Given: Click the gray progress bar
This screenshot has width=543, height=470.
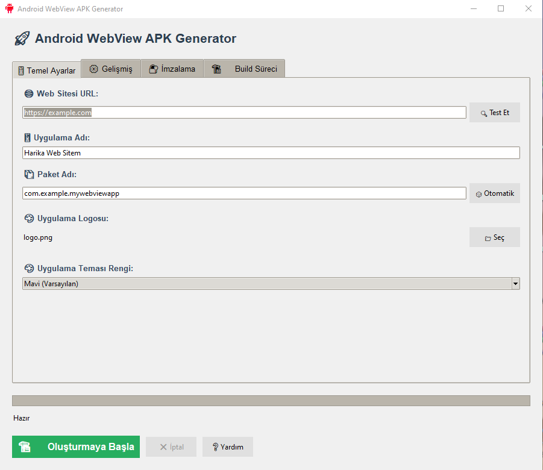Looking at the screenshot, I should click(x=271, y=401).
